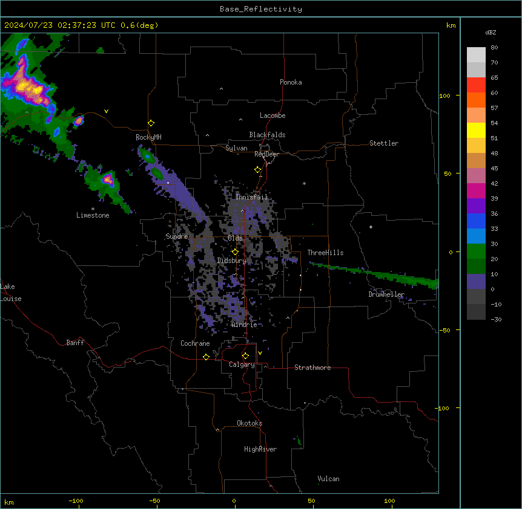Click the Blackfalds city label
Viewport: 522px width, 509px height.
(x=267, y=135)
